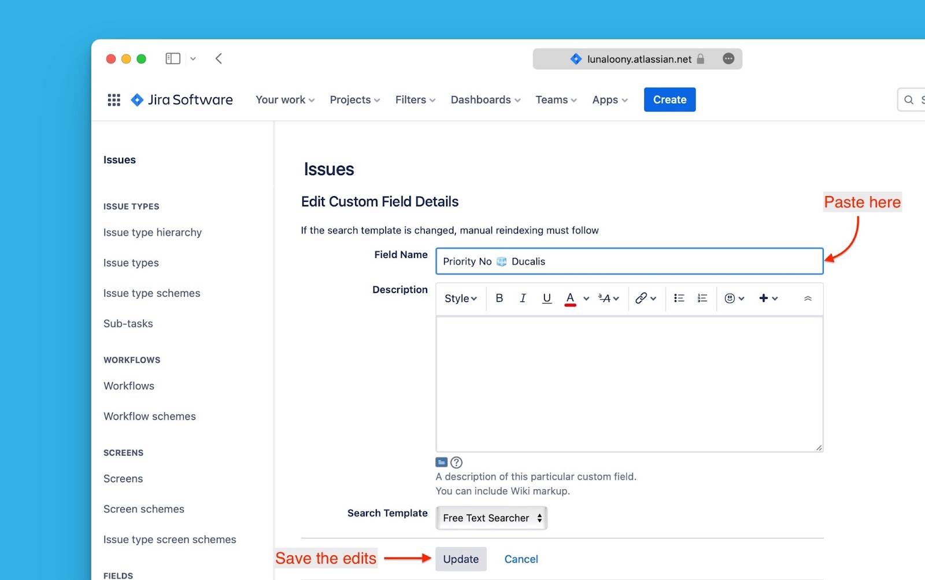This screenshot has height=580, width=925.
Task: Apply underline formatting in description toolbar
Action: pyautogui.click(x=546, y=298)
